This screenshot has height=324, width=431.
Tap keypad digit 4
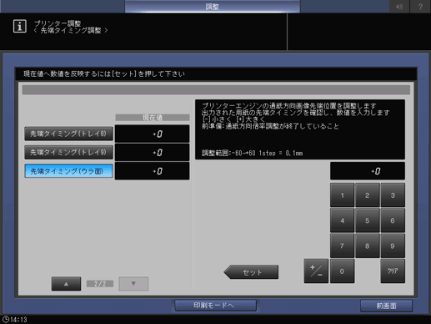342,220
